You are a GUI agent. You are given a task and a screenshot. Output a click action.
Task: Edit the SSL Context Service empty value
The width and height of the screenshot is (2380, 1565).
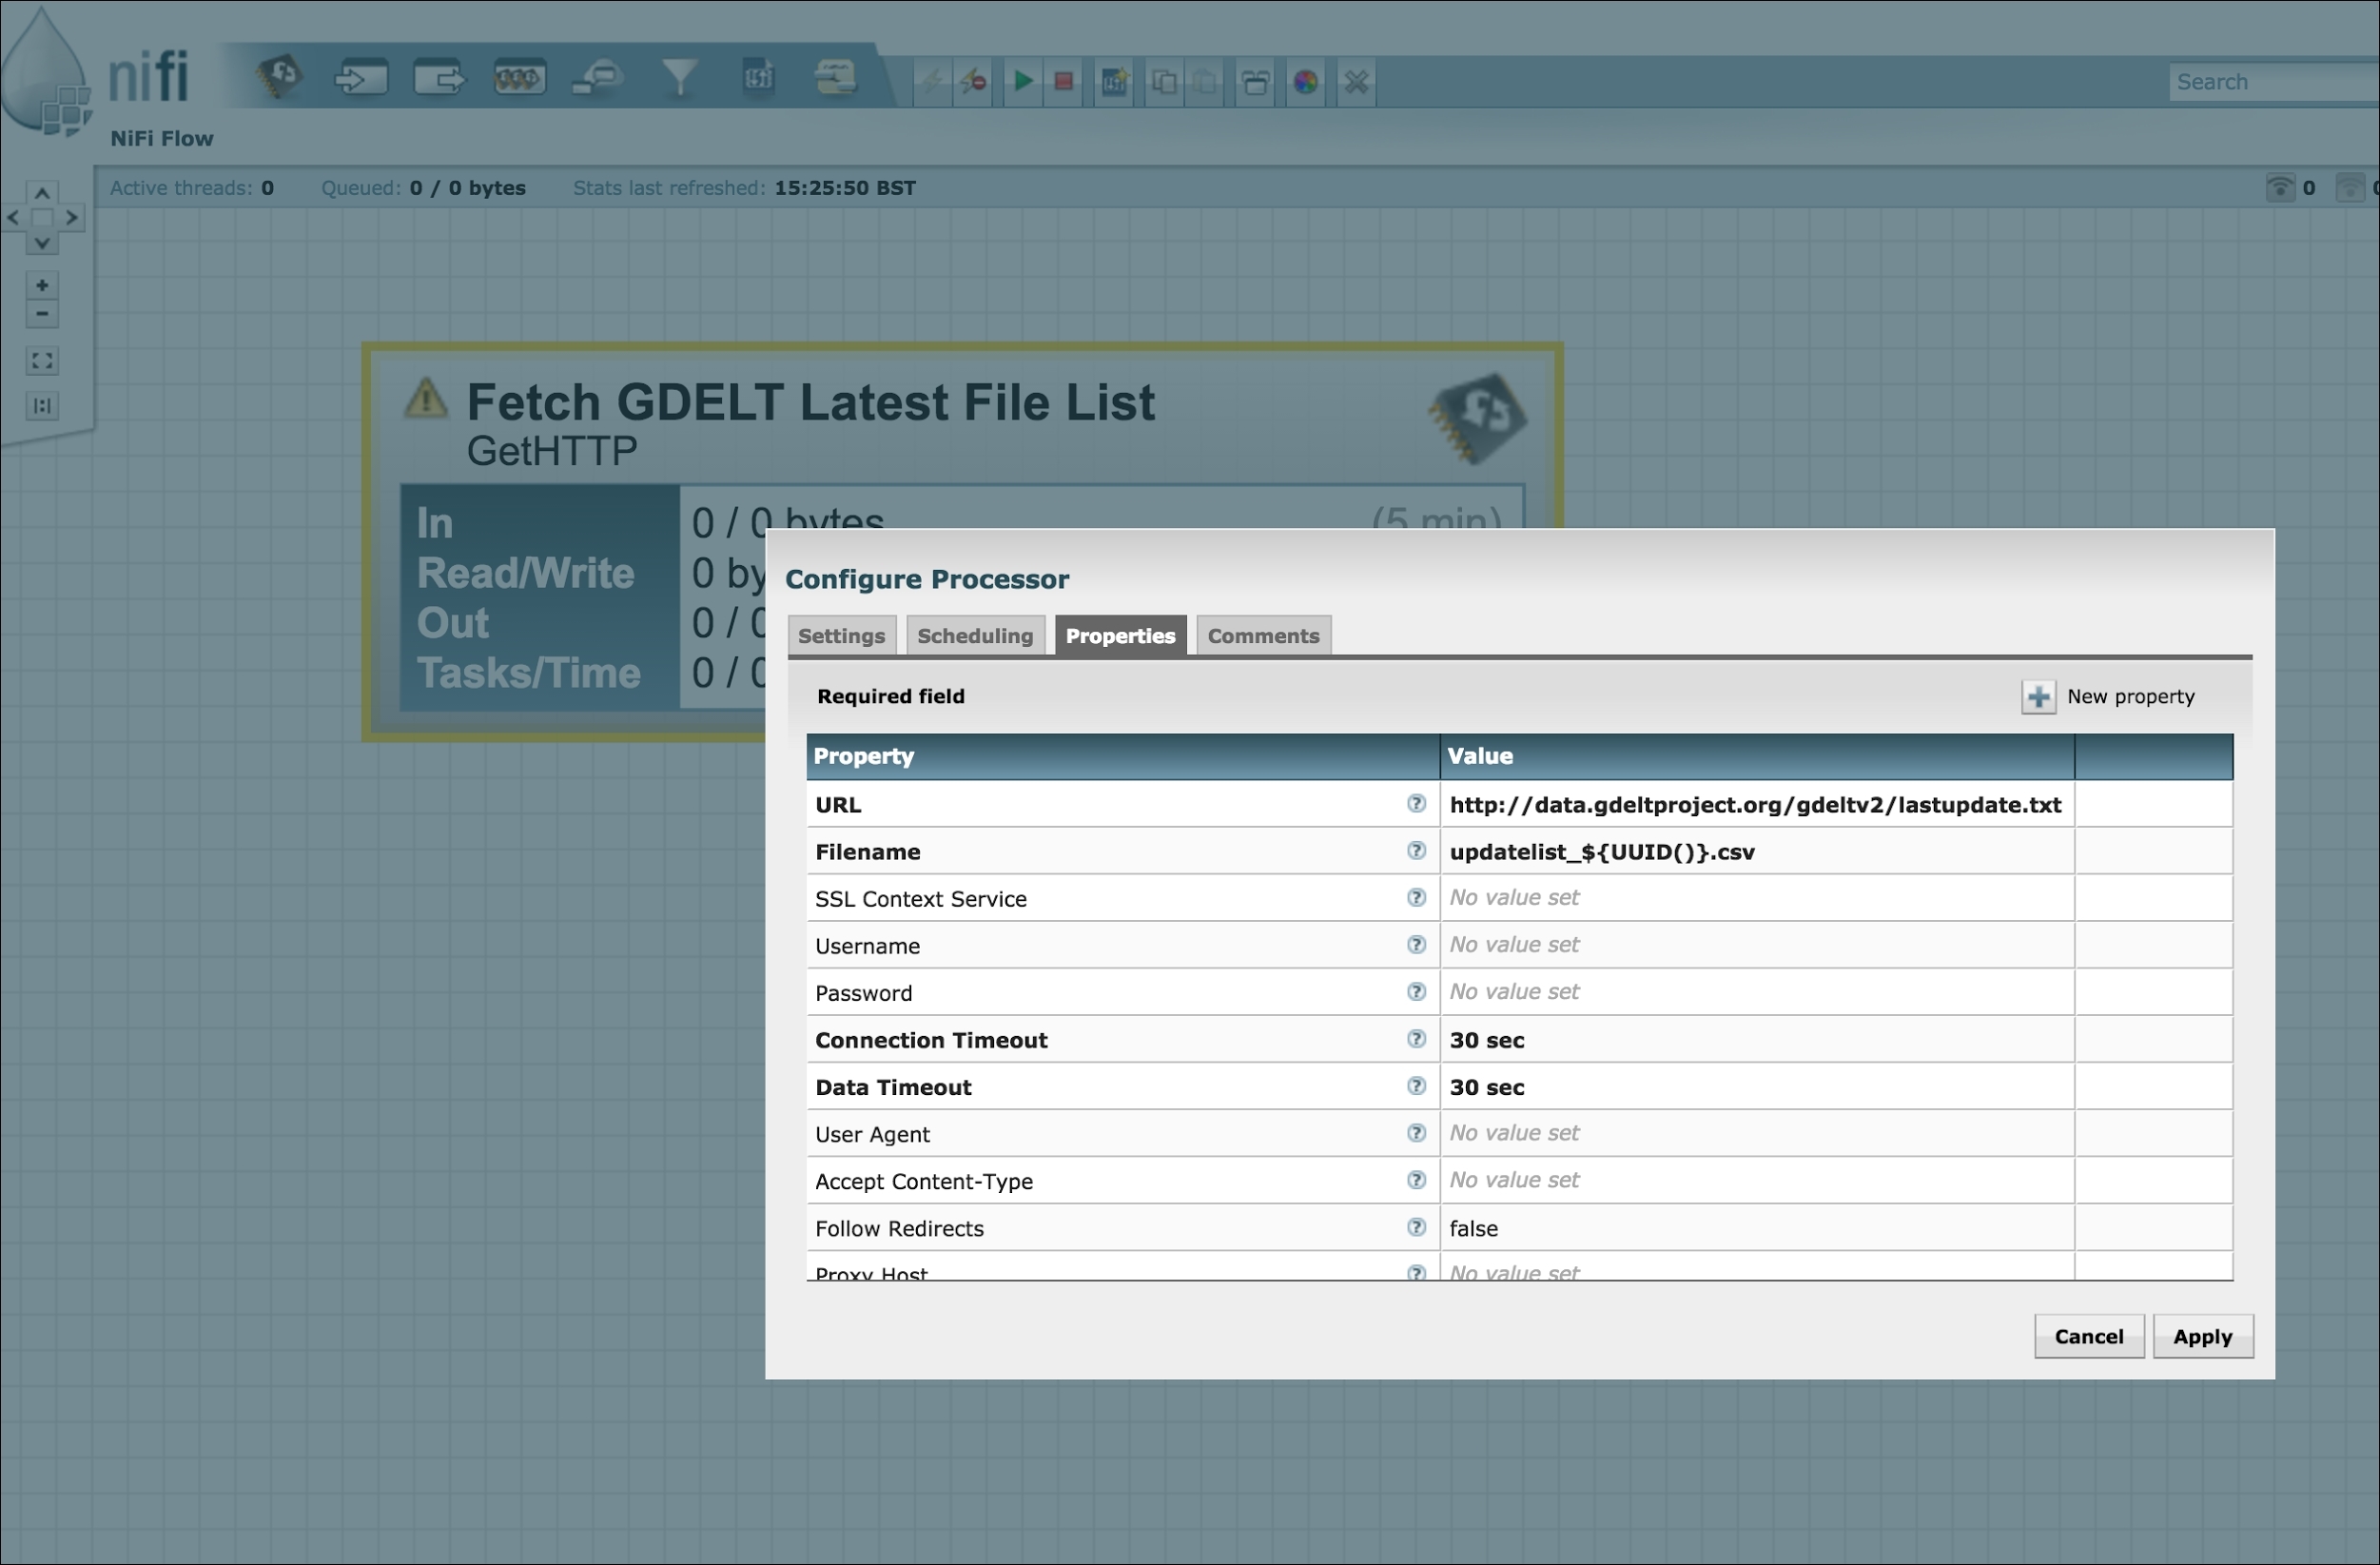pyautogui.click(x=1757, y=899)
